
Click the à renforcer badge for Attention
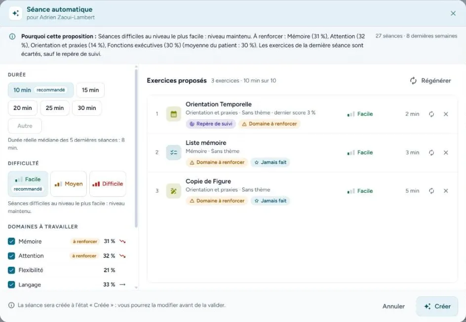pos(84,256)
